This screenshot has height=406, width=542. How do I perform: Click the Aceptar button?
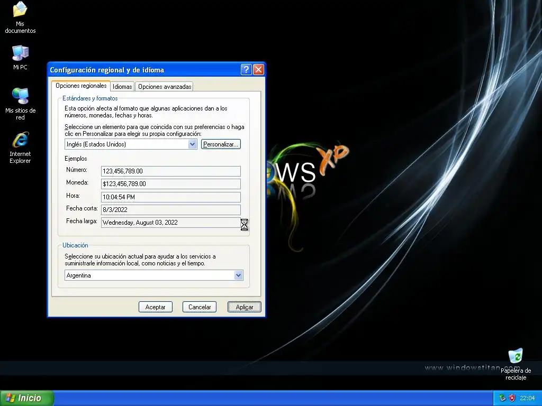click(x=155, y=307)
